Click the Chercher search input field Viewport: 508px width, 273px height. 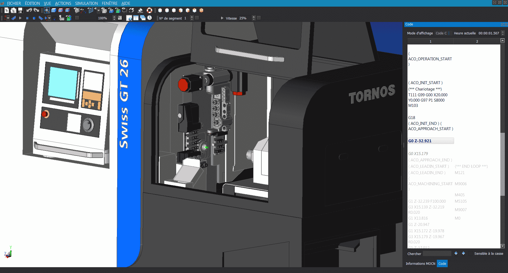click(x=437, y=254)
